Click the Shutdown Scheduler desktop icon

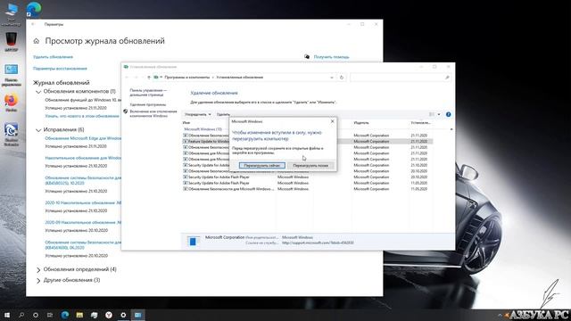coord(11,135)
